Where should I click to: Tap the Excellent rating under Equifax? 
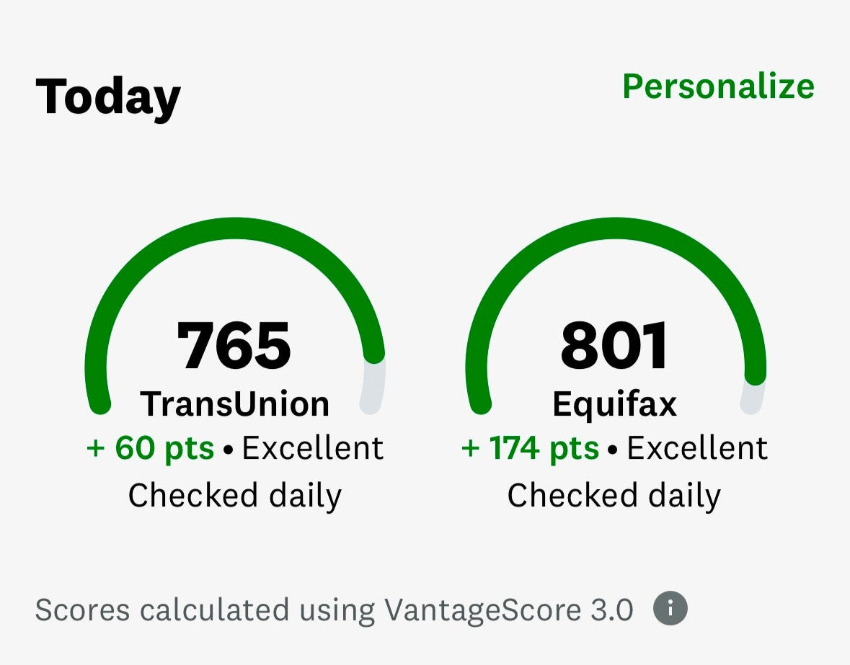click(x=696, y=448)
